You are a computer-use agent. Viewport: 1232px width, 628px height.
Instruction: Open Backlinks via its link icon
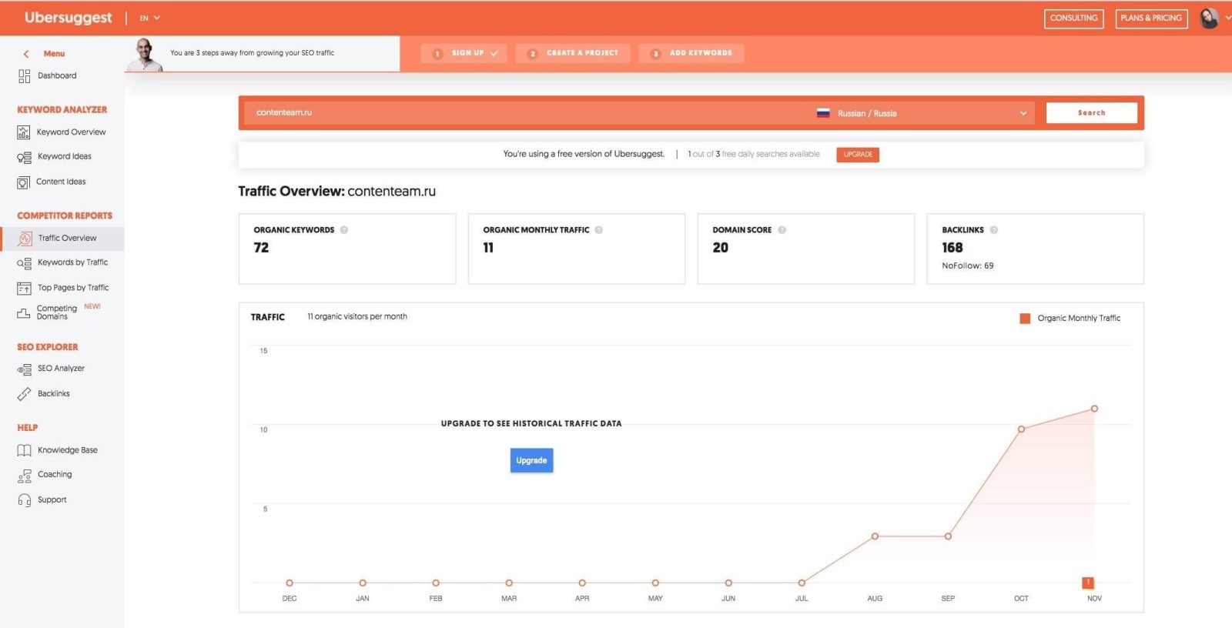point(24,394)
